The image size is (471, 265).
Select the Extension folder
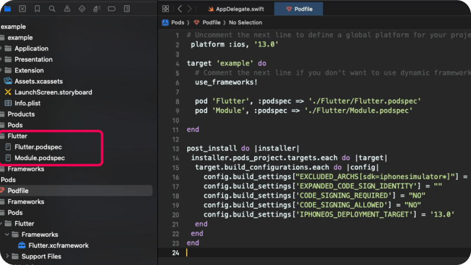tap(29, 70)
